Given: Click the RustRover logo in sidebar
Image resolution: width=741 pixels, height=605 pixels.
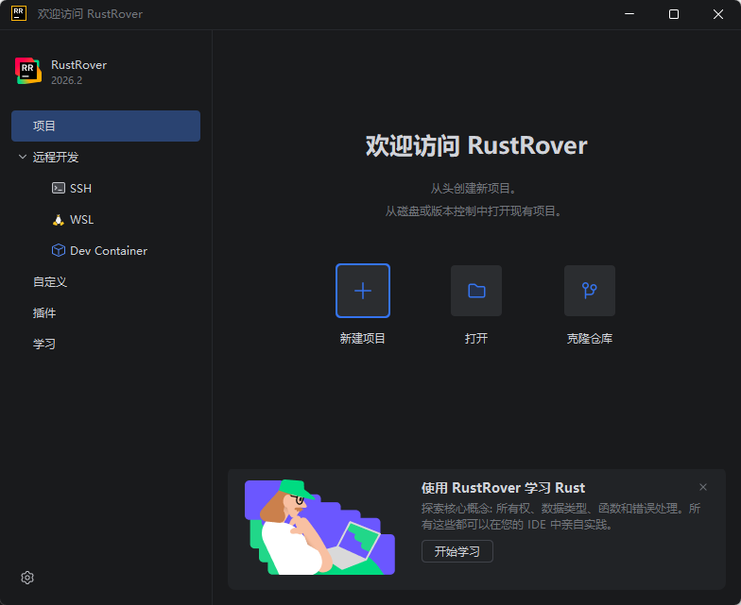Looking at the screenshot, I should click(28, 72).
